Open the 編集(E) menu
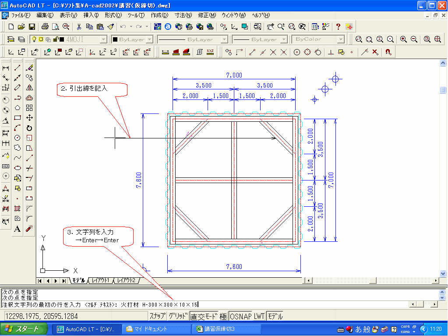Image resolution: width=448 pixels, height=336 pixels. tap(45, 15)
